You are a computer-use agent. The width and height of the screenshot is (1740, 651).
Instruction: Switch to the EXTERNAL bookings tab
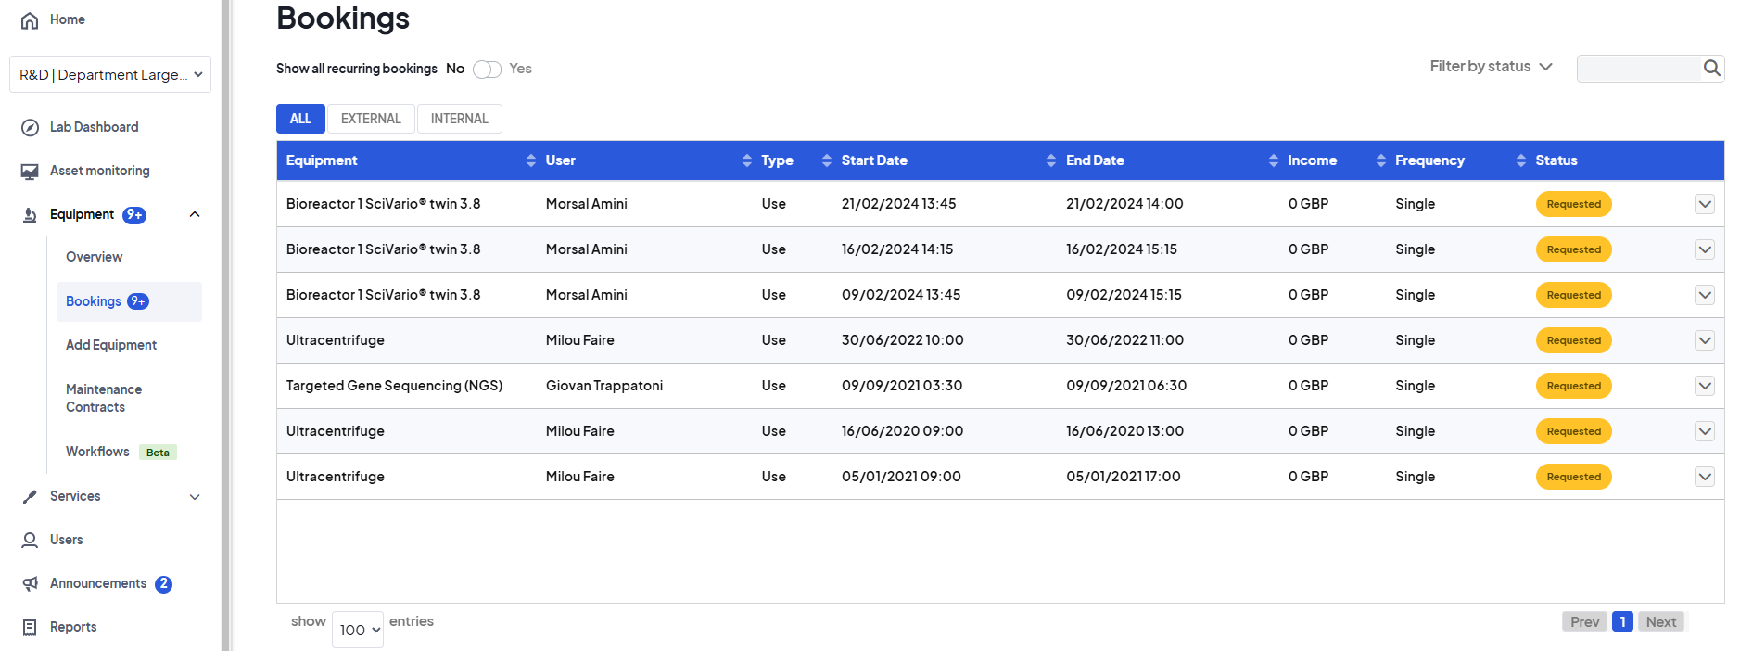(x=371, y=119)
